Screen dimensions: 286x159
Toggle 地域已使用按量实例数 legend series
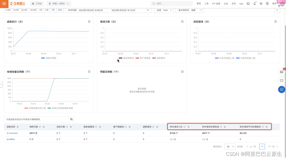tap(60, 108)
